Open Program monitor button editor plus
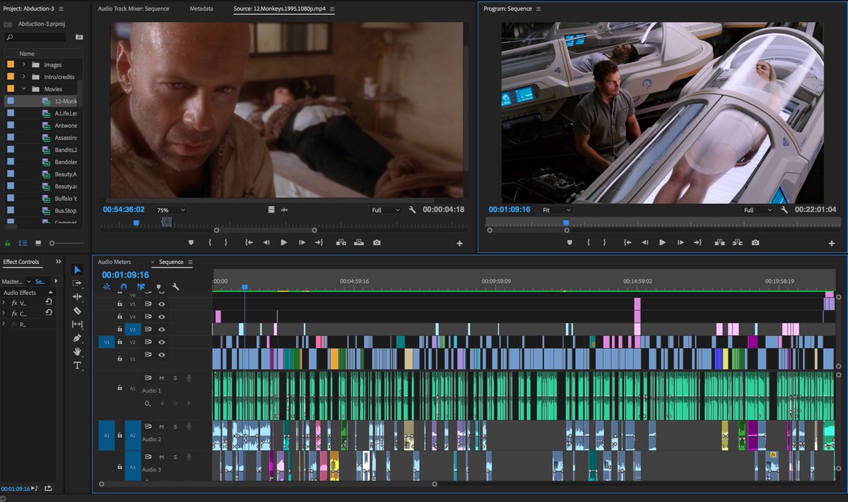This screenshot has height=502, width=848. (x=831, y=243)
